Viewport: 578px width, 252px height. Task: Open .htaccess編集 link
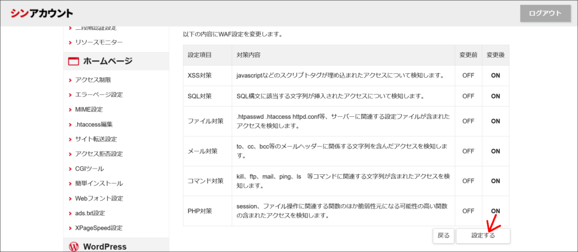tap(94, 124)
